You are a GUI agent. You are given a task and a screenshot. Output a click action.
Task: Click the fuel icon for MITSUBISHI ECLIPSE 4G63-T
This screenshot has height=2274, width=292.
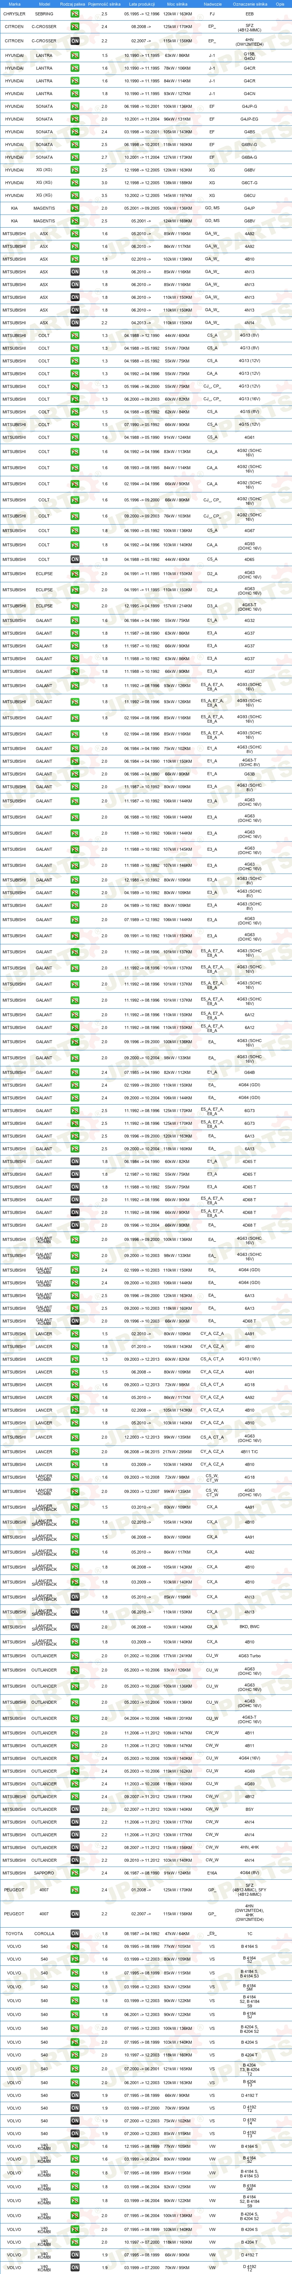75,605
